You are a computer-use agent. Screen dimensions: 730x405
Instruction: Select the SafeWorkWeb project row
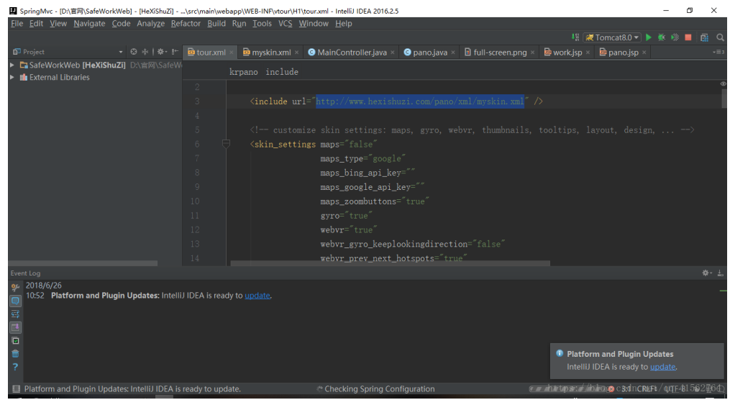[95, 65]
